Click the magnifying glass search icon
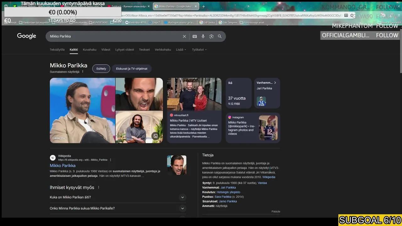 click(220, 36)
